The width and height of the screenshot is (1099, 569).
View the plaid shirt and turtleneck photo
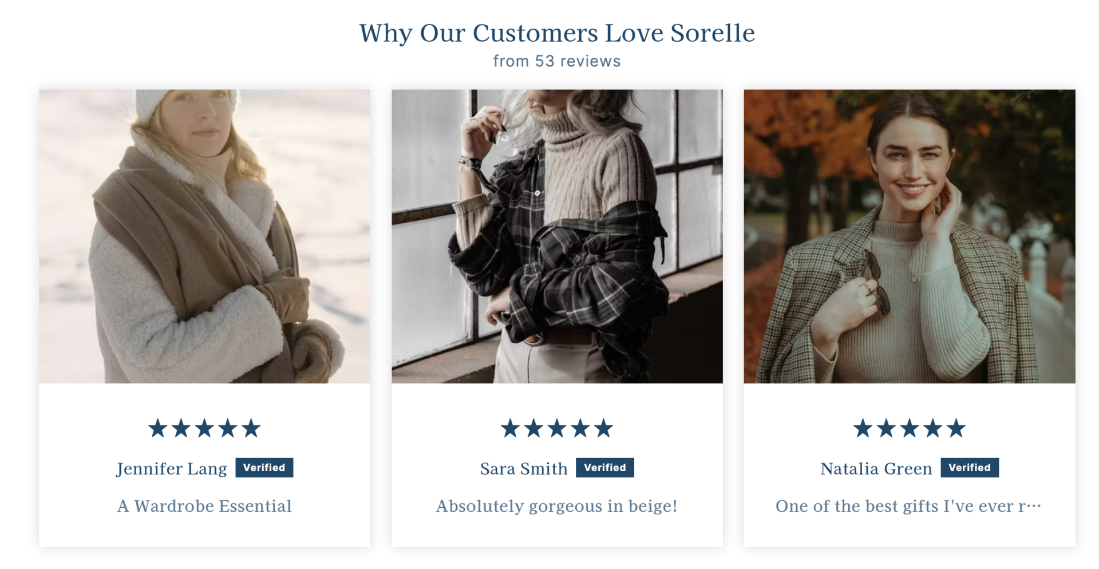click(x=557, y=236)
